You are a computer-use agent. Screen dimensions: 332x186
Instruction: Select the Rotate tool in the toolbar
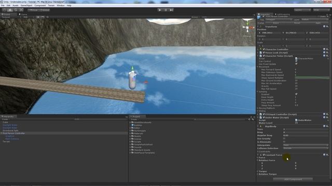(x=16, y=10)
